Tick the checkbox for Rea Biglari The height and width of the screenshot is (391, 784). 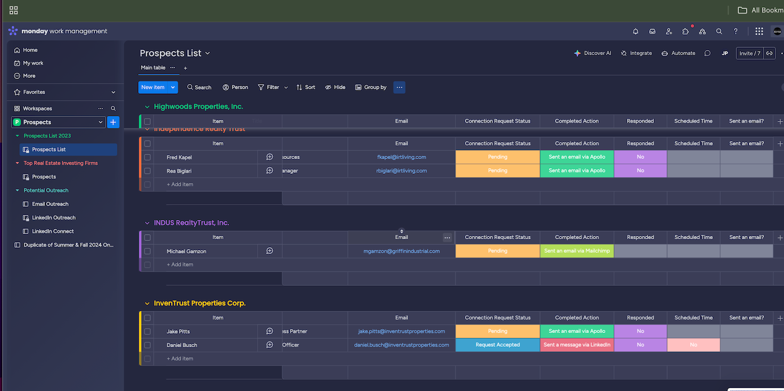pyautogui.click(x=147, y=171)
